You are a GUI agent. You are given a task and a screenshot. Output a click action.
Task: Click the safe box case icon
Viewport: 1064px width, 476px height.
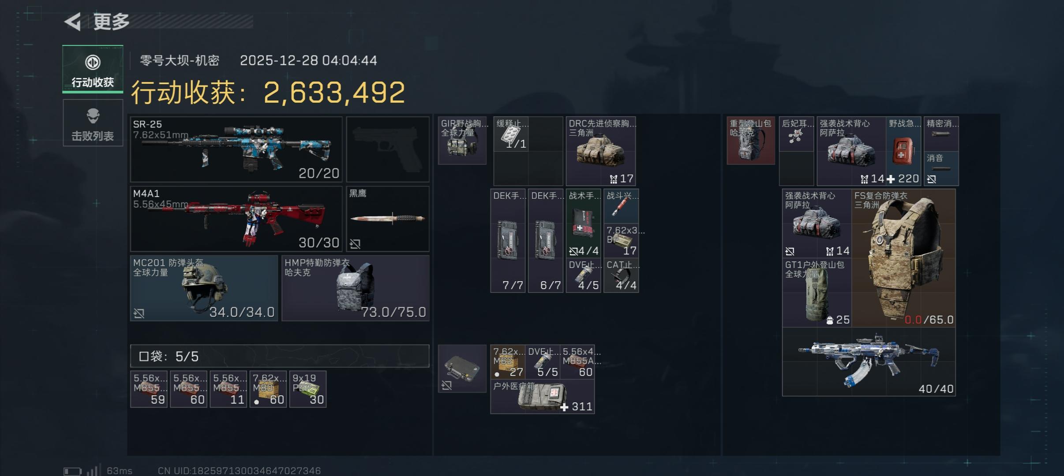[x=462, y=368]
